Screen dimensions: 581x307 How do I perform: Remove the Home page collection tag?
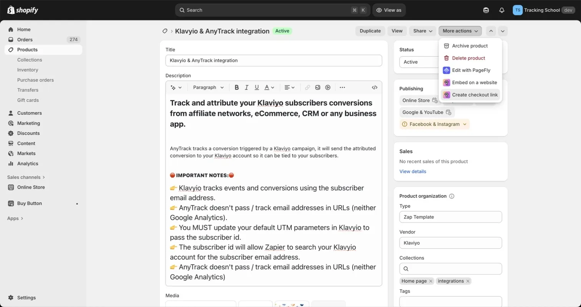coord(431,281)
